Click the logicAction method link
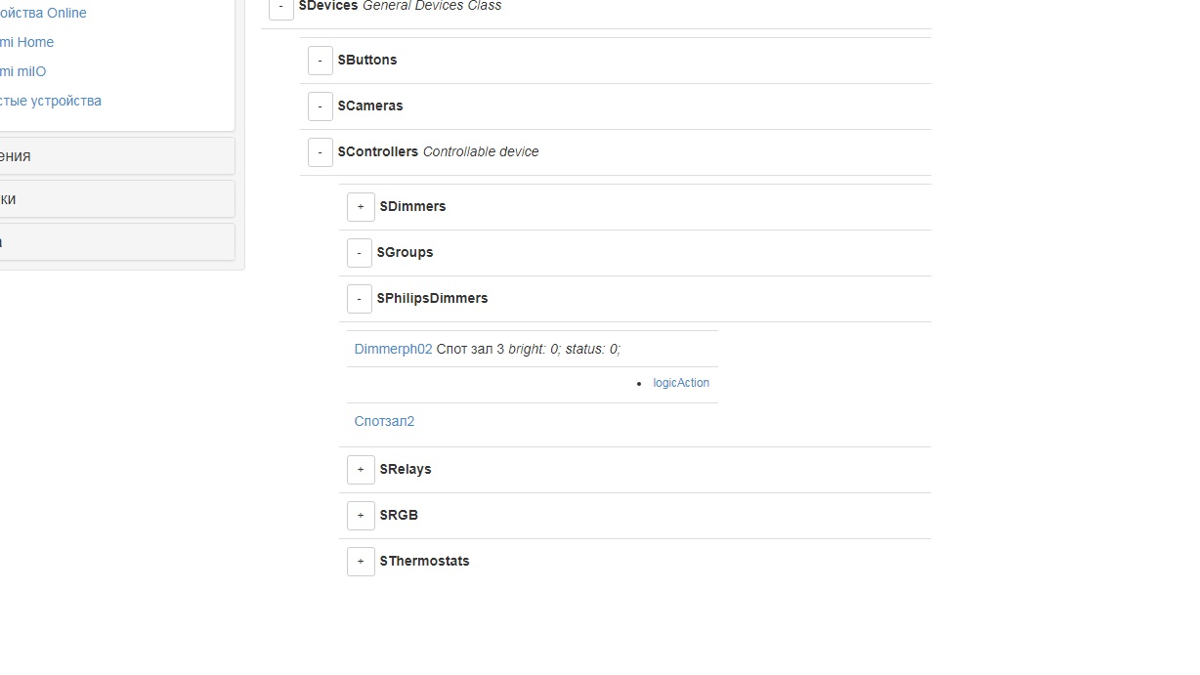Viewport: 1200px width, 675px height. [681, 383]
